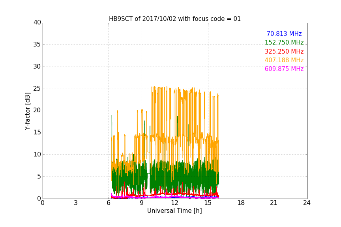The height and width of the screenshot is (227, 341).
Task: Click the y-axis tick label 40
Action: [37, 22]
